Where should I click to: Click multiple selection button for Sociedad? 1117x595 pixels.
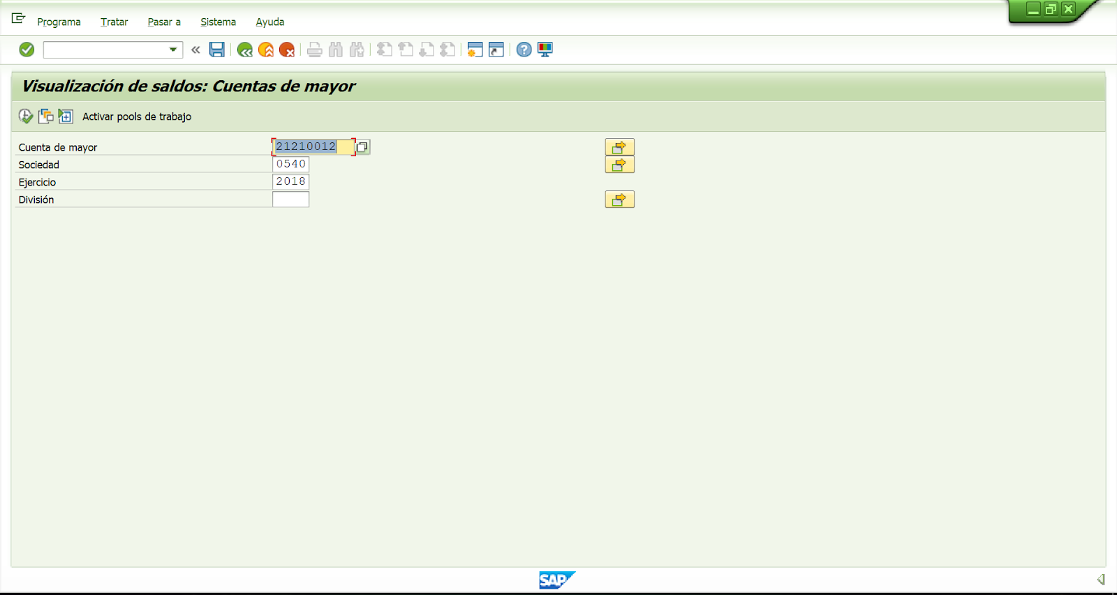(619, 165)
